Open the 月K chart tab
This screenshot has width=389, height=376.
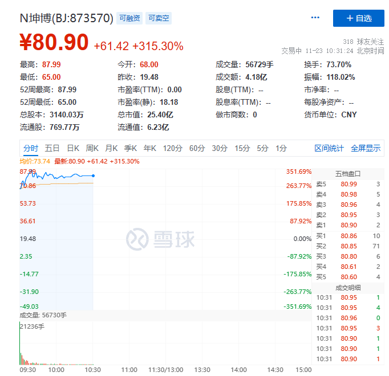coord(111,148)
